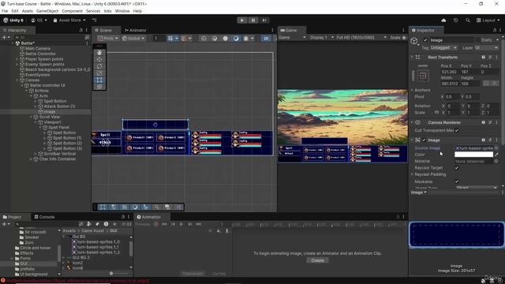Open the Window menu
The height and width of the screenshot is (284, 505).
[122, 11]
